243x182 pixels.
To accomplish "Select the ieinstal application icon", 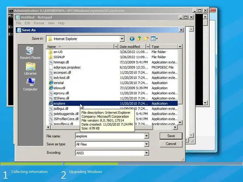I will click(x=51, y=83).
